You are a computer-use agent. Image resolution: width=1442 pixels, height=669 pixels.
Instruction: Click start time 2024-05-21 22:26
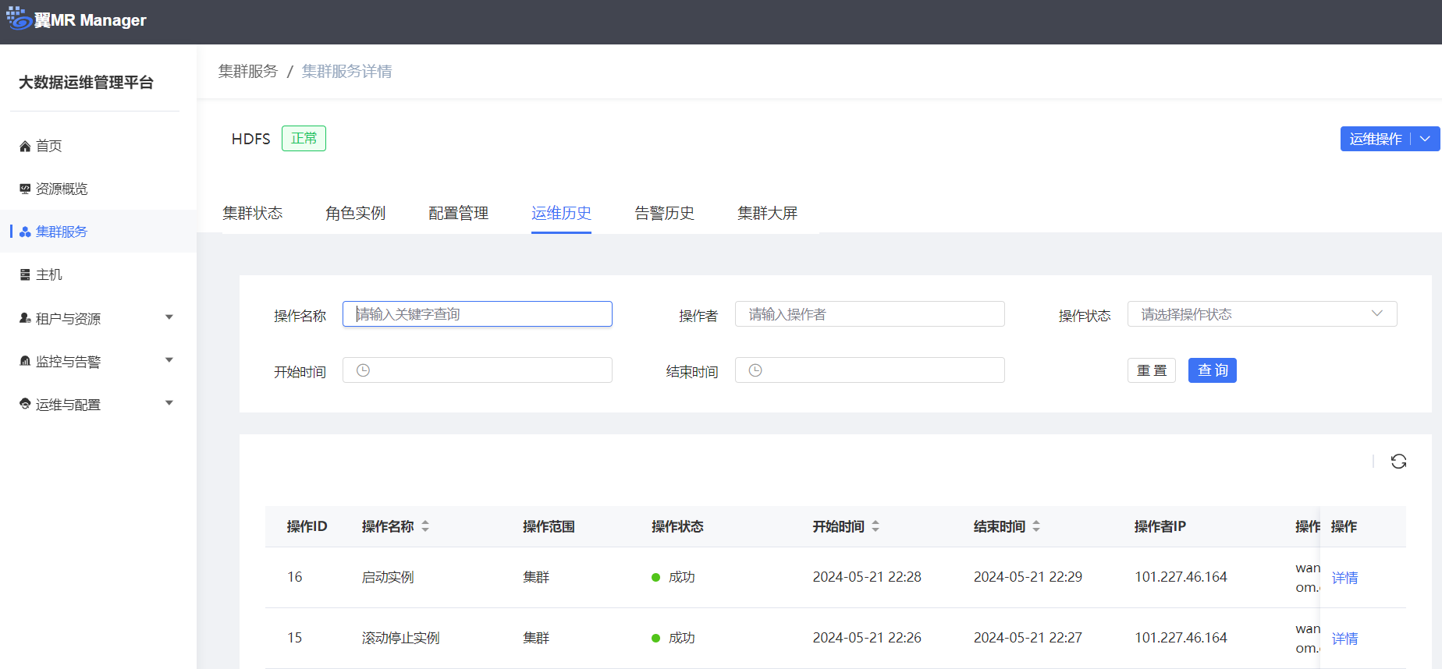click(x=867, y=638)
